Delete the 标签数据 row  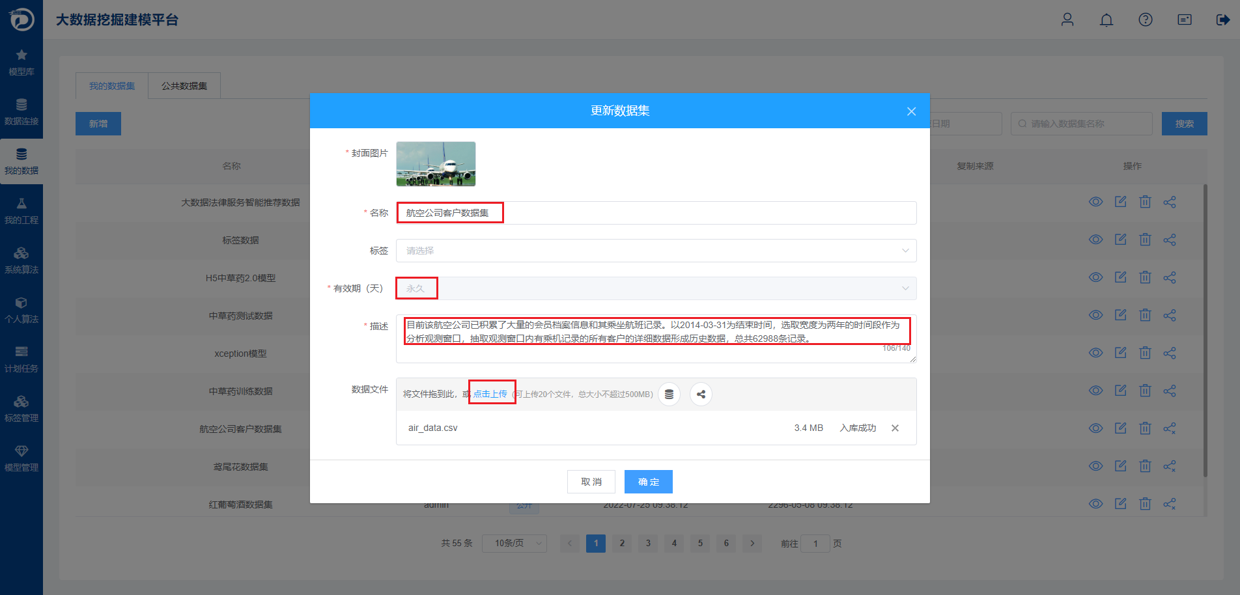(x=1145, y=240)
